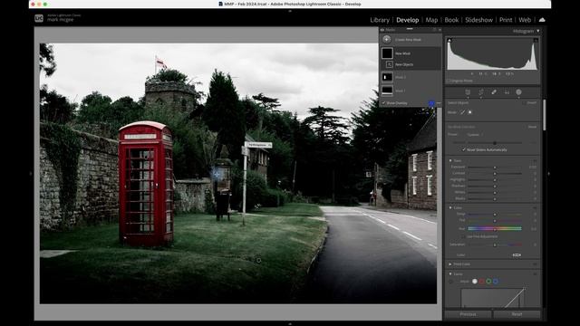Click the Create New Mask plus icon
The image size is (580, 326).
(387, 40)
